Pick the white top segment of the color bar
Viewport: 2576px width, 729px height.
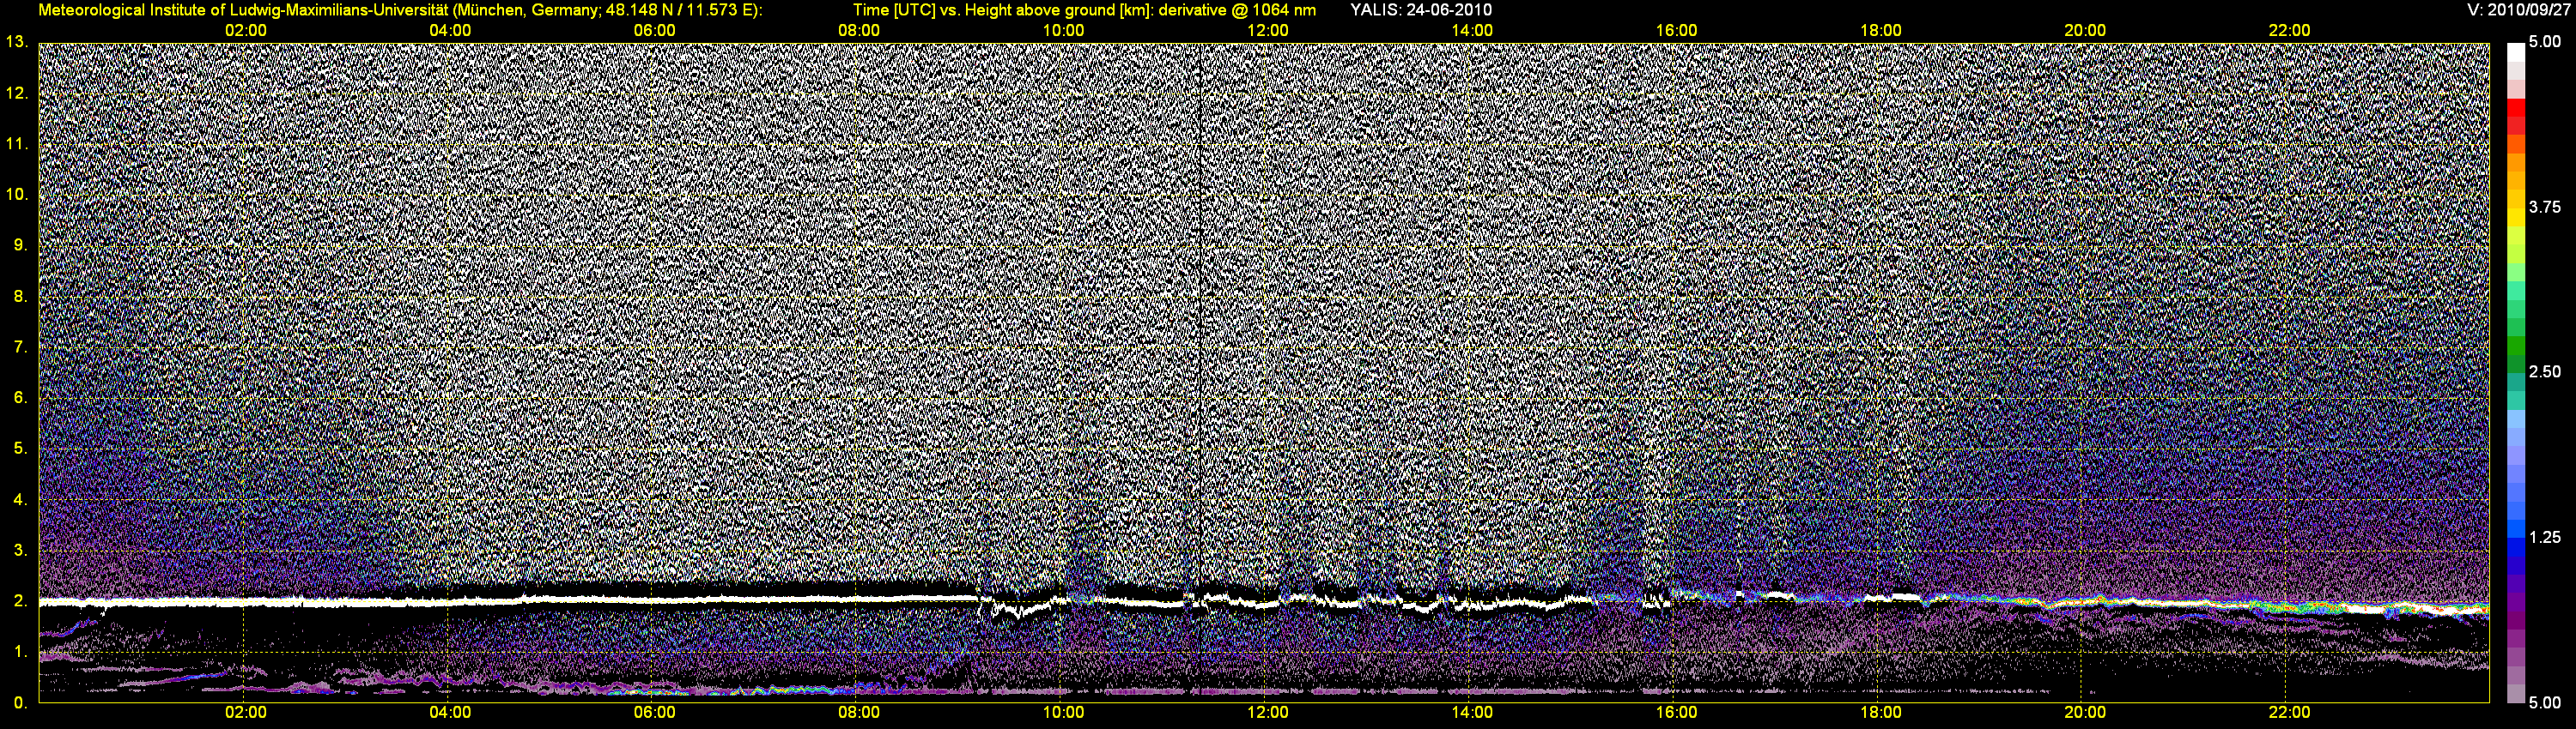2515,53
